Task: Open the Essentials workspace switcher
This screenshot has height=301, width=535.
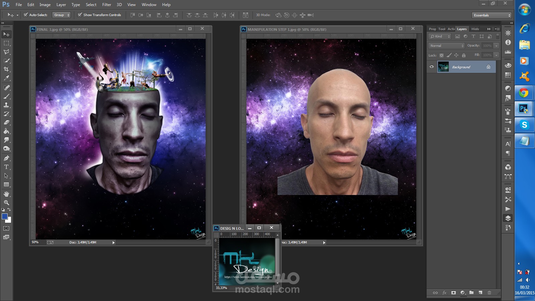Action: coord(490,15)
